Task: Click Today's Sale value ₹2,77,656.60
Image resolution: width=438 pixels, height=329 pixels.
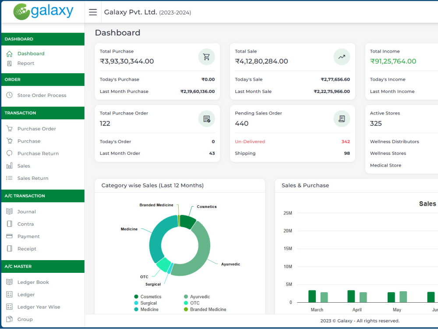Action: click(335, 79)
